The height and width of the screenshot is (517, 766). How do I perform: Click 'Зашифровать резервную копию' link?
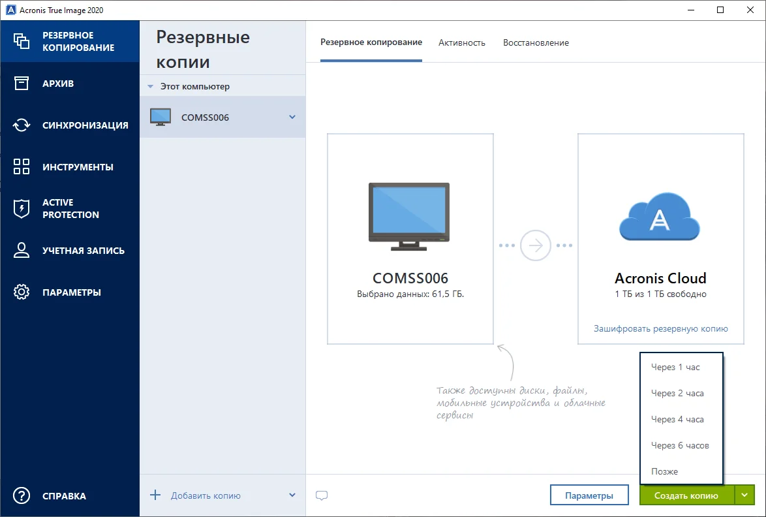point(660,328)
